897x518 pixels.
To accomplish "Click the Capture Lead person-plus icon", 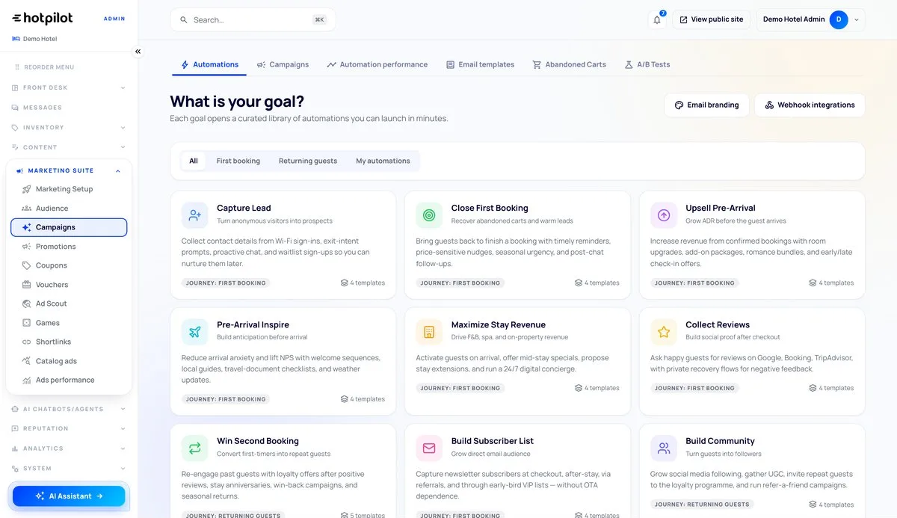I will 195,215.
